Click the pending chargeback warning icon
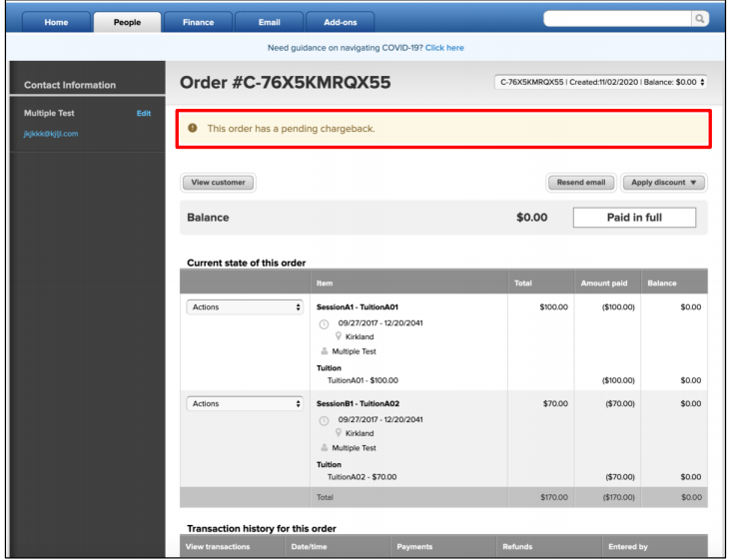 [x=193, y=129]
